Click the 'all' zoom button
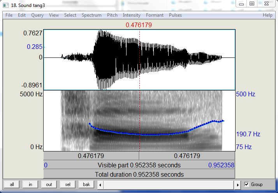278x193 pixels. click(x=12, y=184)
